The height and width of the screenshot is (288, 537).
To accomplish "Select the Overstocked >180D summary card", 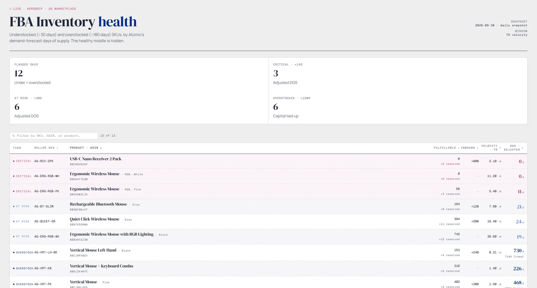I will point(398,107).
